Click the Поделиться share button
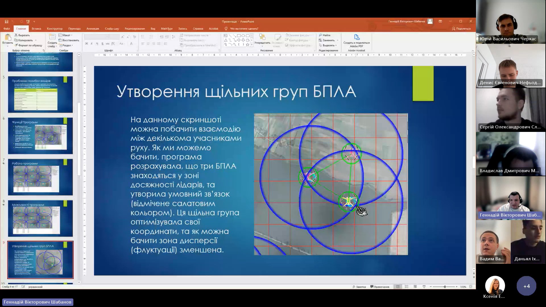Screen dimensions: 546x307 (x=461, y=29)
